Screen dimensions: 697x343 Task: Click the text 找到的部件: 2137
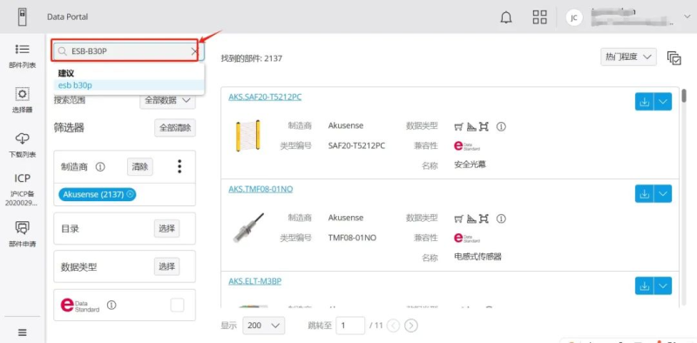pyautogui.click(x=252, y=58)
